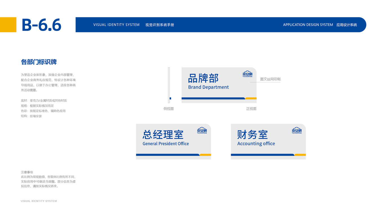Screen dimensions: 385x216
Task: Click '应用设计系统' in the header bar
Action: [x=347, y=25]
